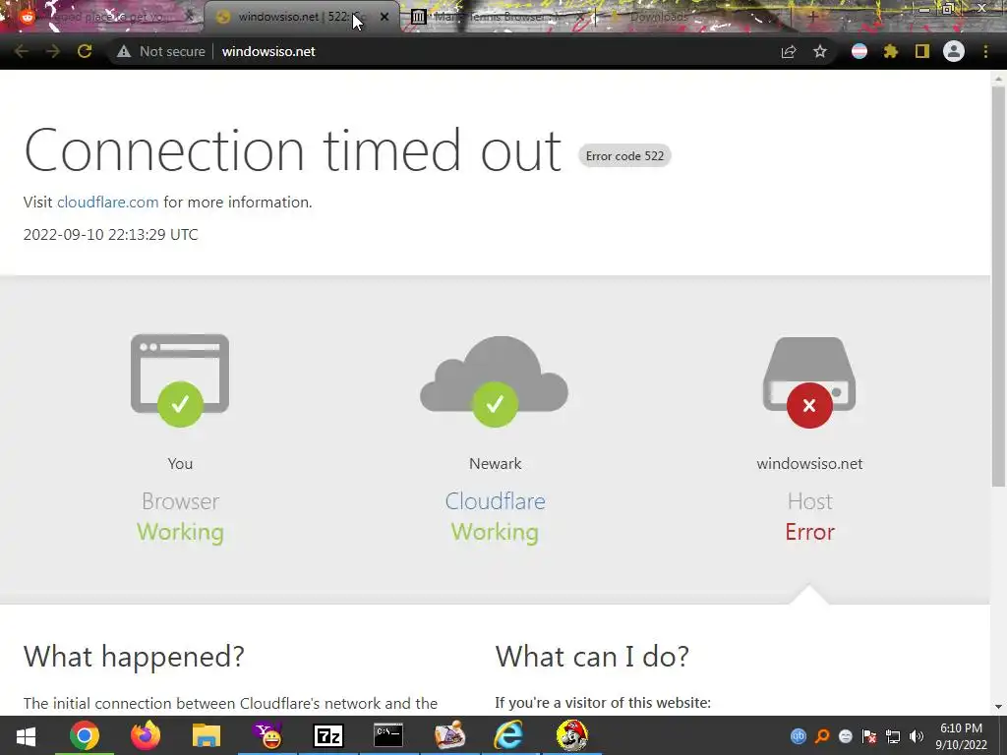Click the Cloudflare link under Newark
This screenshot has width=1007, height=755.
pos(495,501)
